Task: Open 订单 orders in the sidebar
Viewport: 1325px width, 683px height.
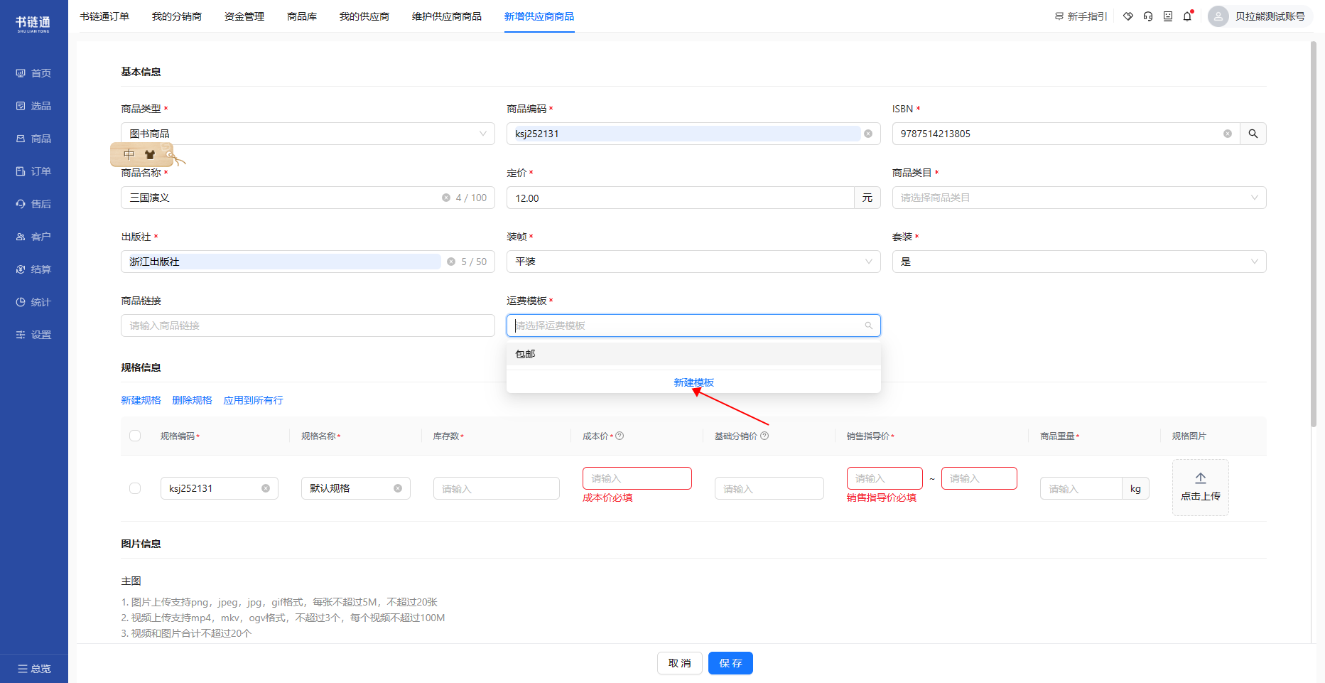Action: (33, 171)
